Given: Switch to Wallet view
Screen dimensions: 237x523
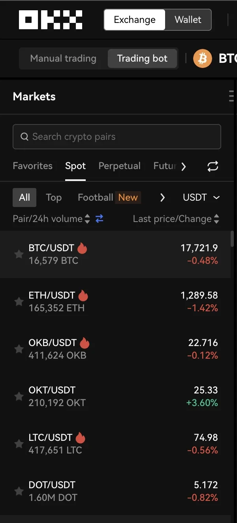Looking at the screenshot, I should click(x=188, y=20).
